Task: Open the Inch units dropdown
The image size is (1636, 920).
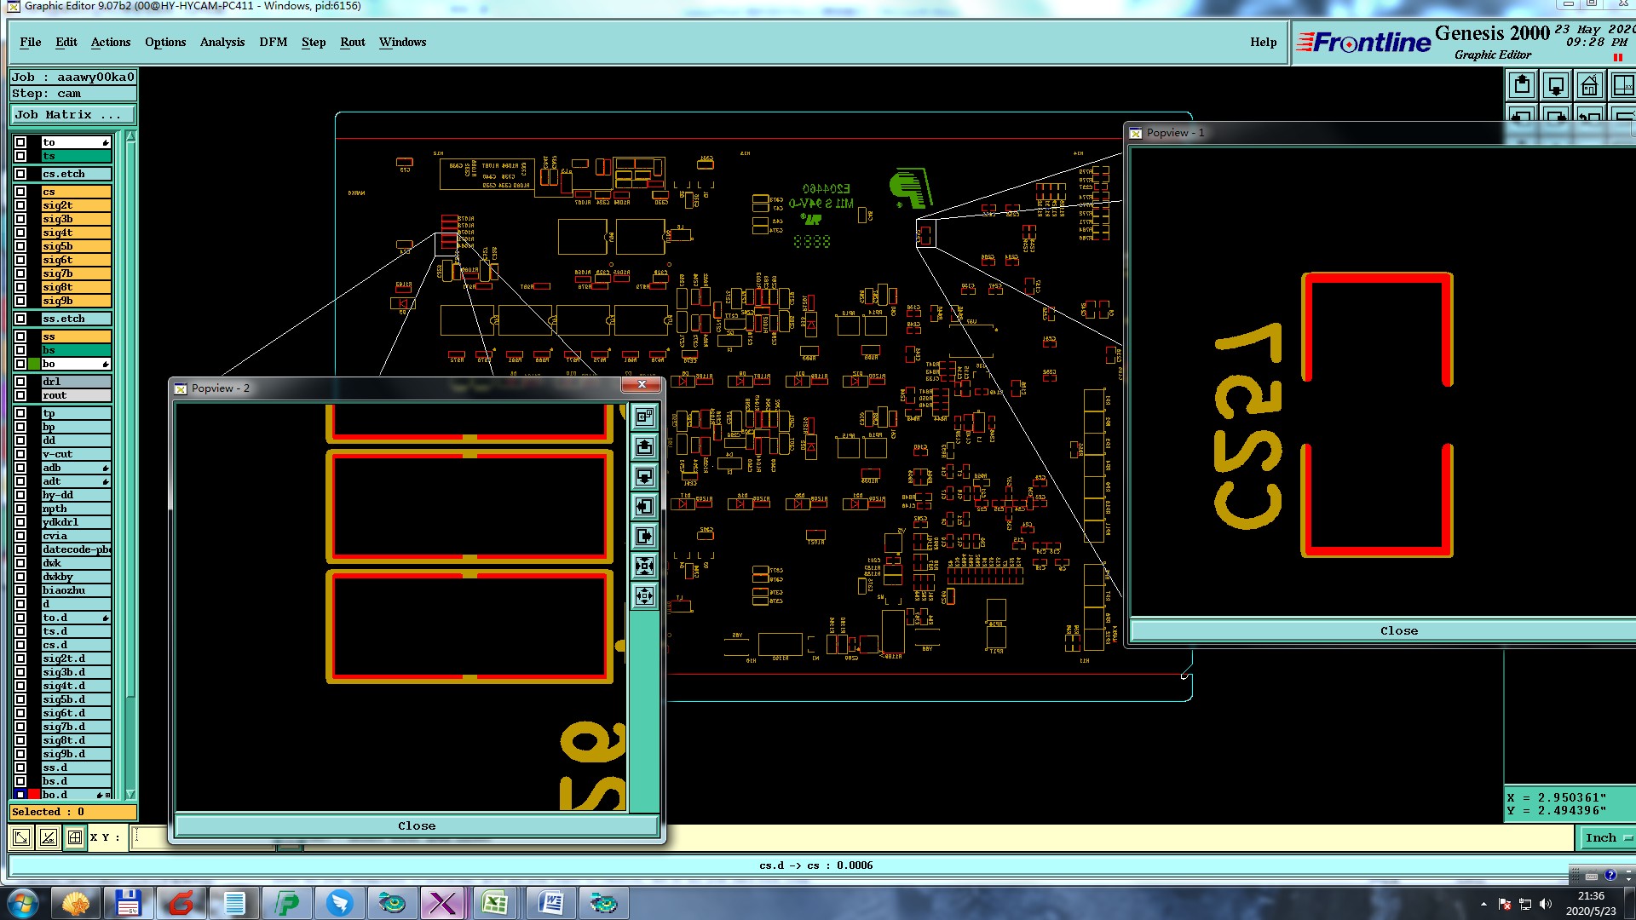Action: pyautogui.click(x=1607, y=837)
